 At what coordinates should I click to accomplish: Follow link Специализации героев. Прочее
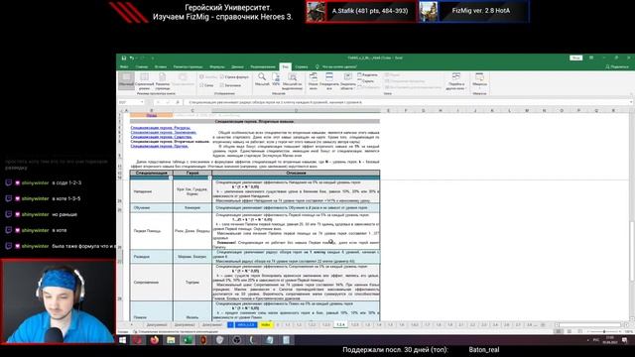[x=159, y=146]
